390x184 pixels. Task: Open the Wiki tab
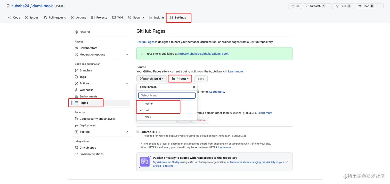pos(118,18)
